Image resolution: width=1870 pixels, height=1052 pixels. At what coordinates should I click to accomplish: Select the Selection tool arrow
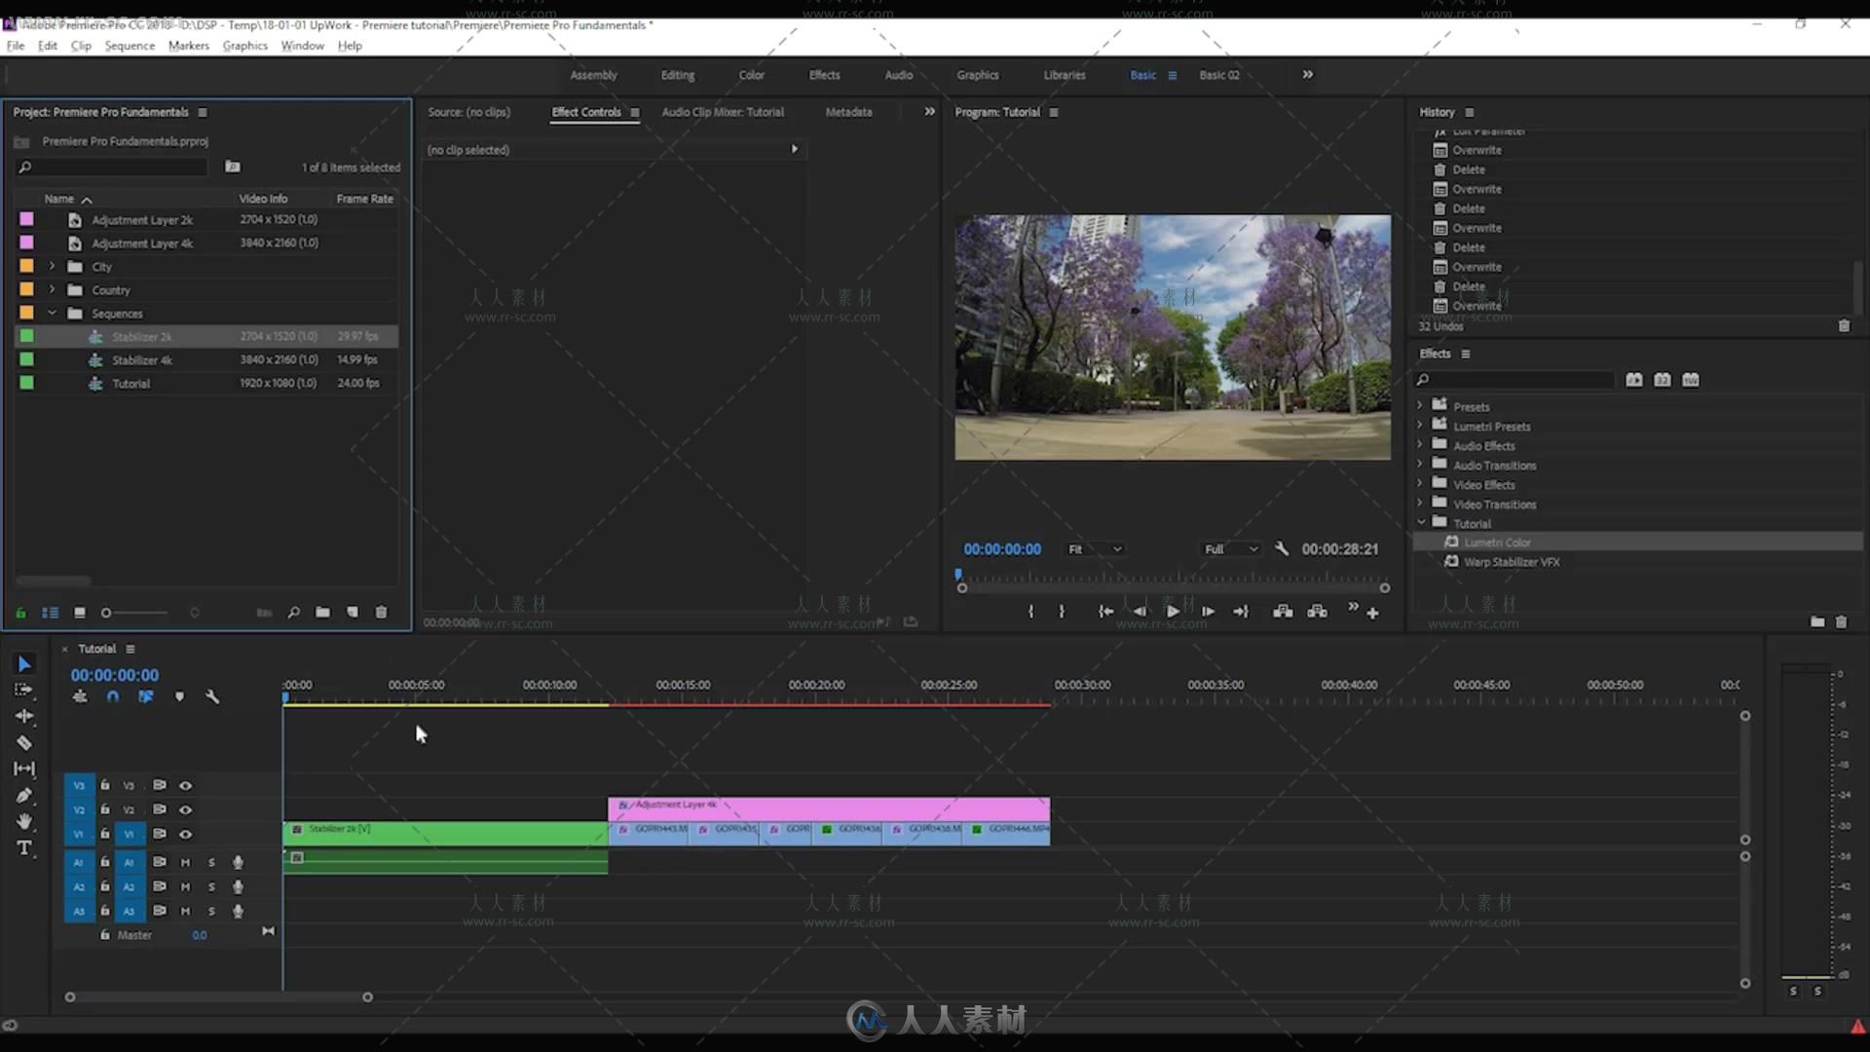[24, 664]
